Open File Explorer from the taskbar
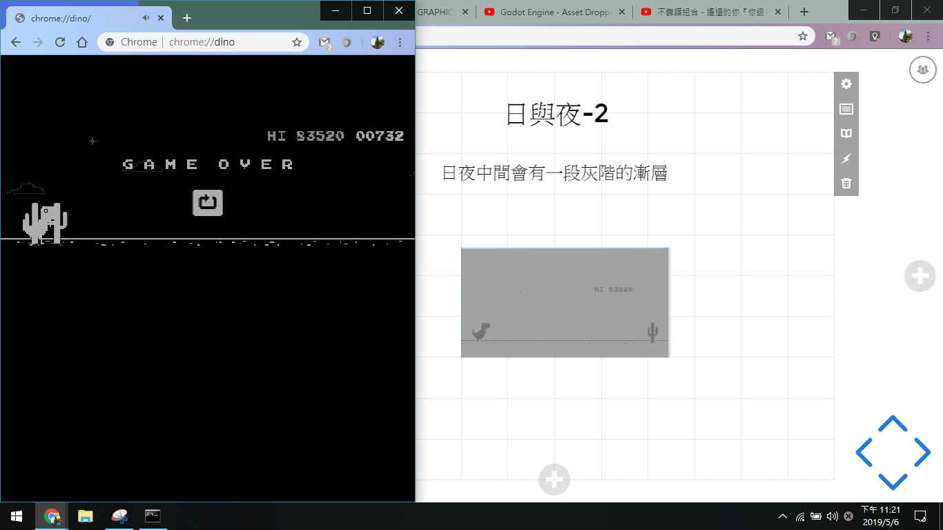The image size is (943, 530). pos(85,516)
